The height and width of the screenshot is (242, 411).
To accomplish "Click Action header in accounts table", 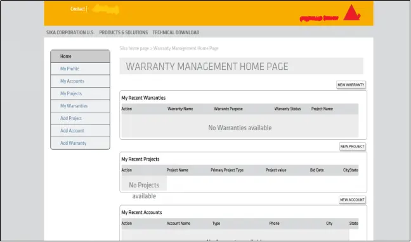I will [x=127, y=224].
